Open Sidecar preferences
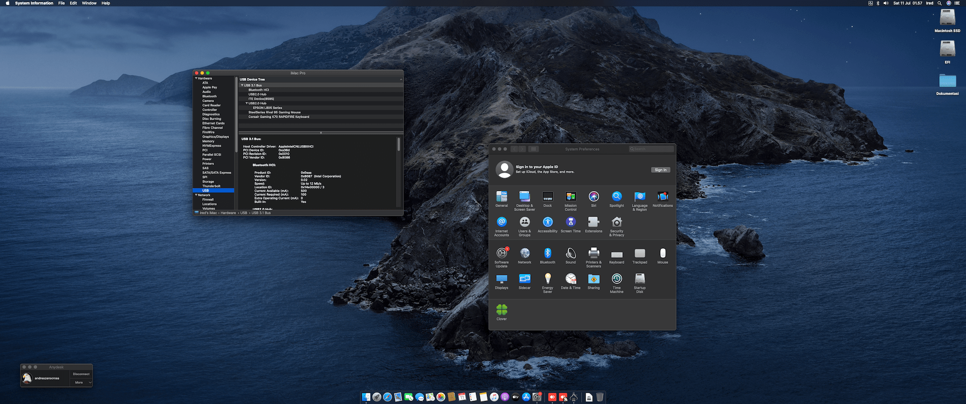The image size is (966, 404). (524, 279)
